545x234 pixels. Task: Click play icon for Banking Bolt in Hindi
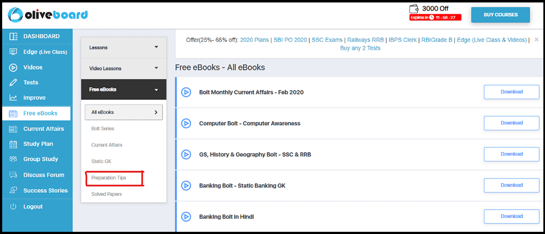pyautogui.click(x=186, y=217)
